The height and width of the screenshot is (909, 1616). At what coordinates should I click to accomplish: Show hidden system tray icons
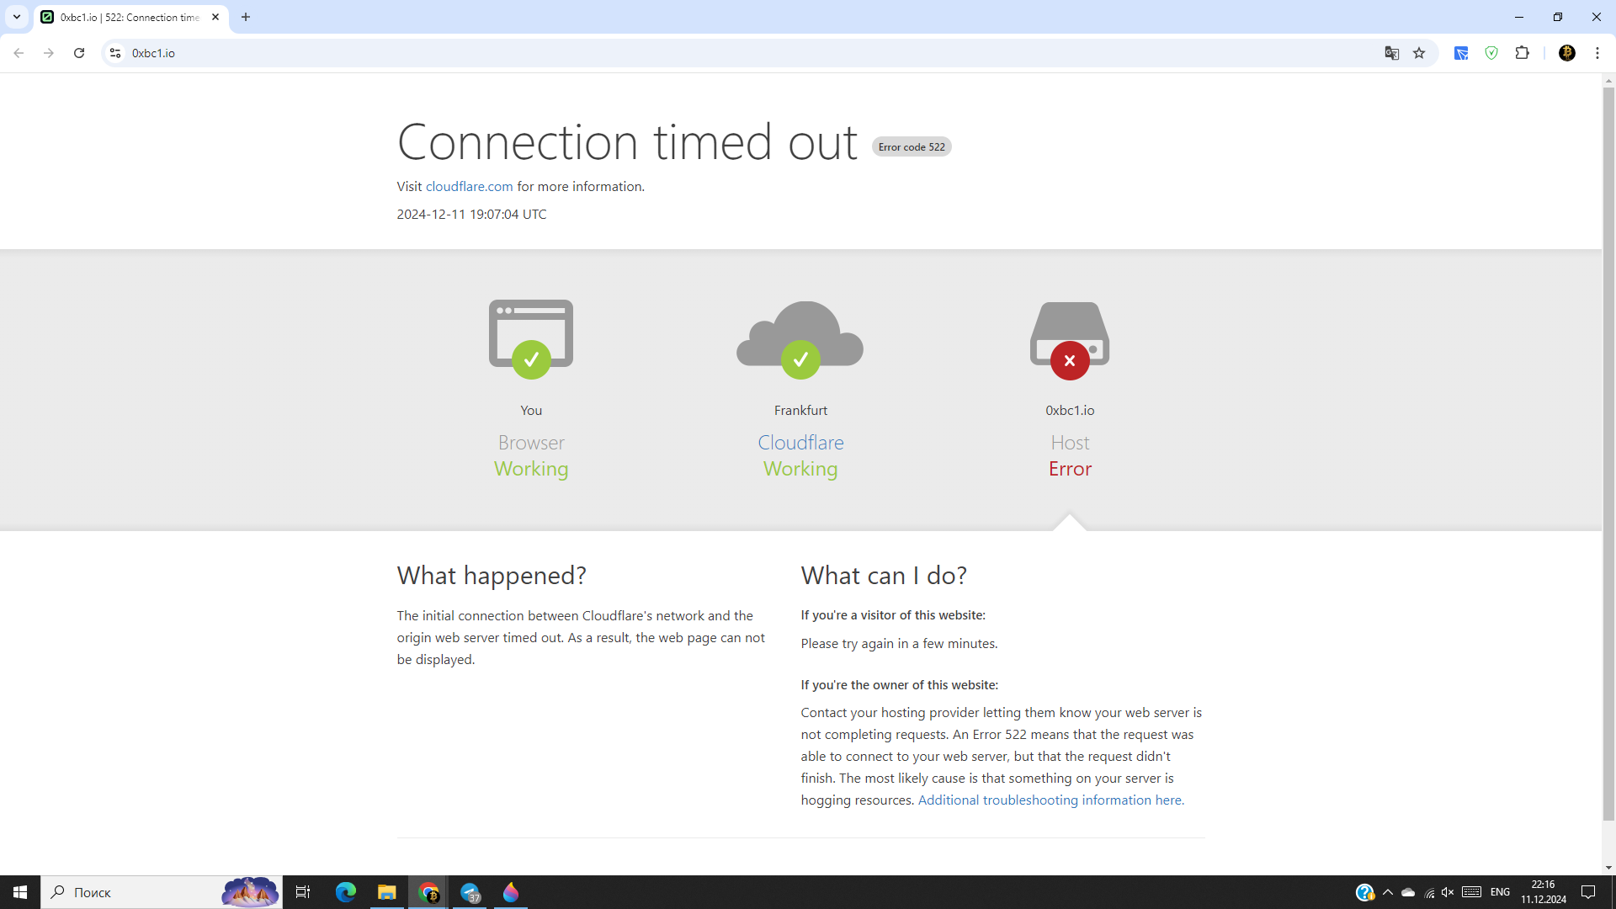[x=1388, y=892]
